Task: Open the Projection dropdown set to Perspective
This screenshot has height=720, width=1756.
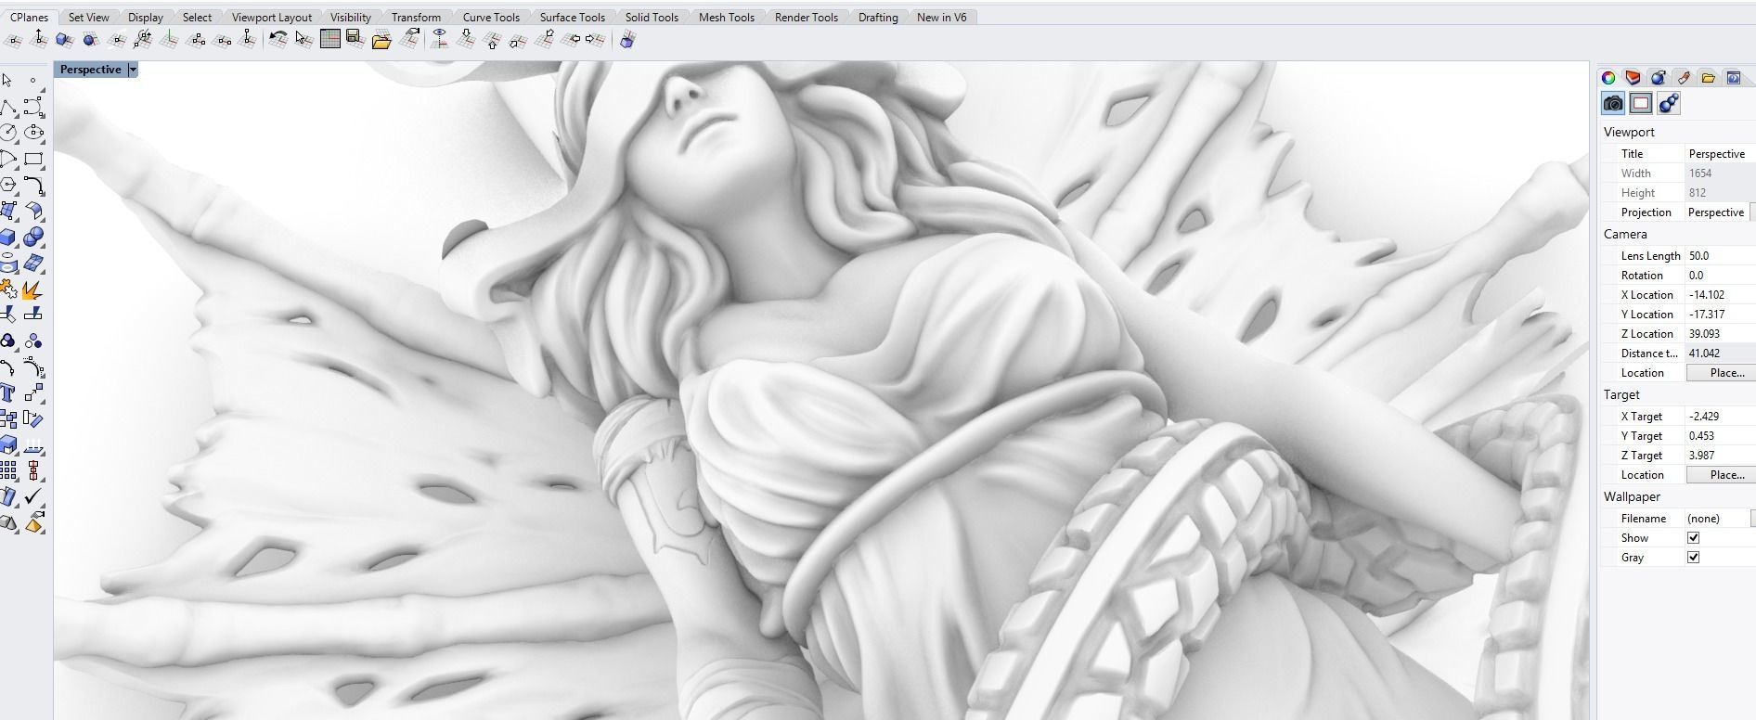Action: pyautogui.click(x=1720, y=212)
